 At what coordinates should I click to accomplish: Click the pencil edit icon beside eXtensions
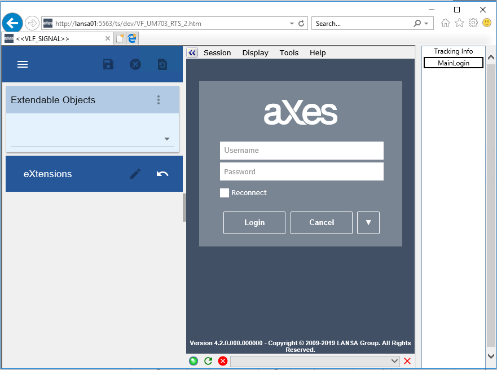(x=135, y=174)
